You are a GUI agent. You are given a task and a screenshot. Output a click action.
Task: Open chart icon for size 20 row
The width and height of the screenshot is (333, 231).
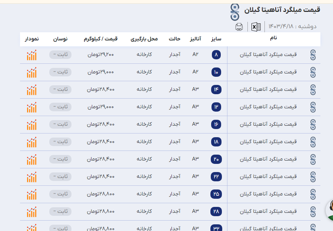[31, 159]
